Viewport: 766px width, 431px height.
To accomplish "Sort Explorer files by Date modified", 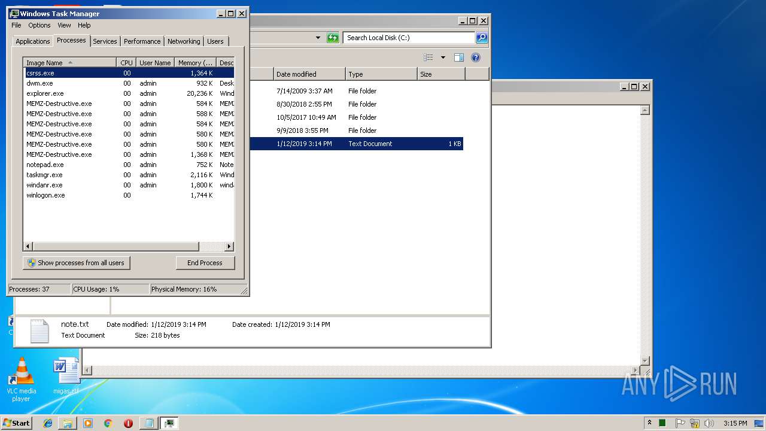I will 309,74.
